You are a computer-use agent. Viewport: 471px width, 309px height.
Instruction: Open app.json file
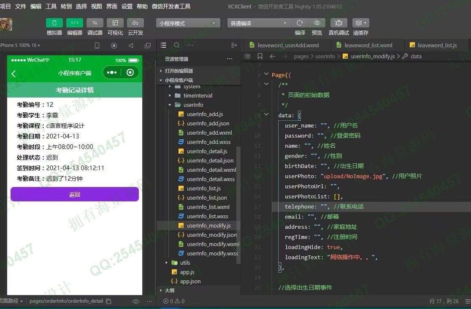coord(190,281)
